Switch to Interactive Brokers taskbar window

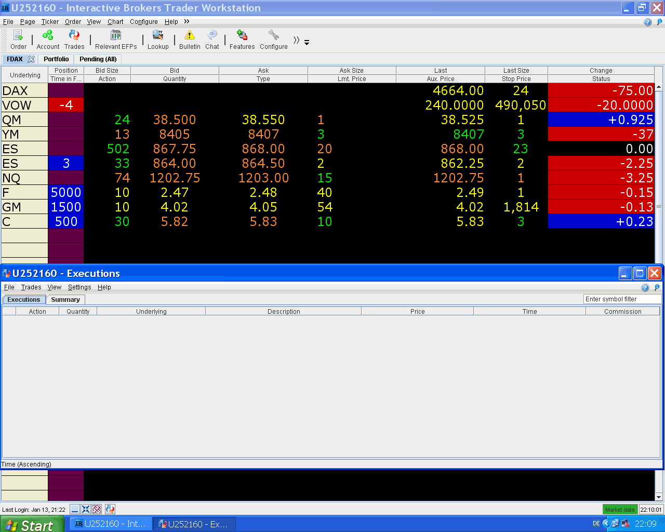click(111, 524)
